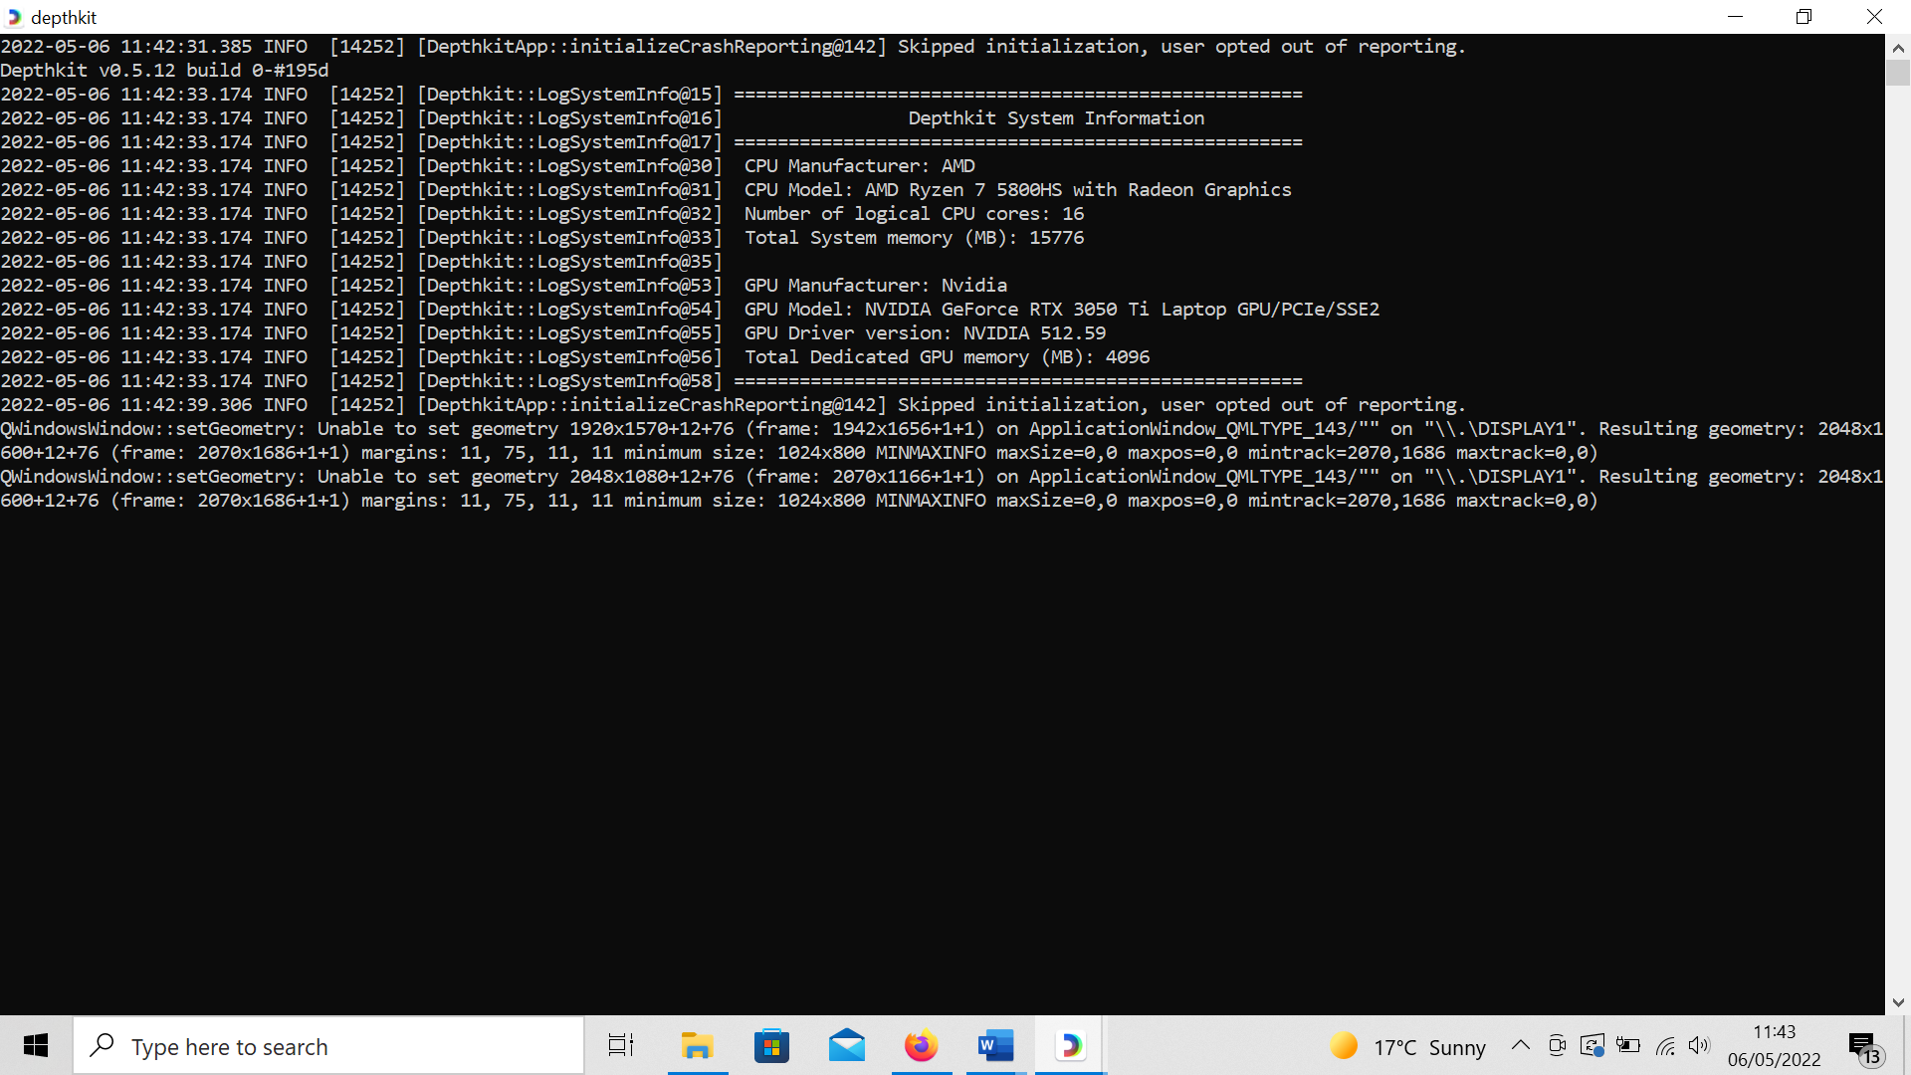Check battery status in the system tray
Screen dimensions: 1911x1075
1628,1045
